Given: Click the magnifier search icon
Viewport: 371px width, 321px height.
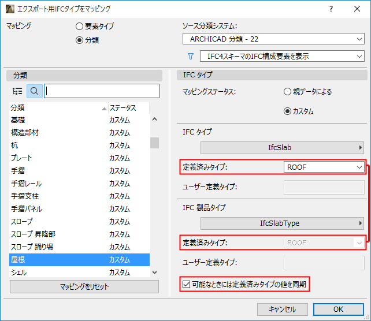Looking at the screenshot, I should (x=35, y=91).
